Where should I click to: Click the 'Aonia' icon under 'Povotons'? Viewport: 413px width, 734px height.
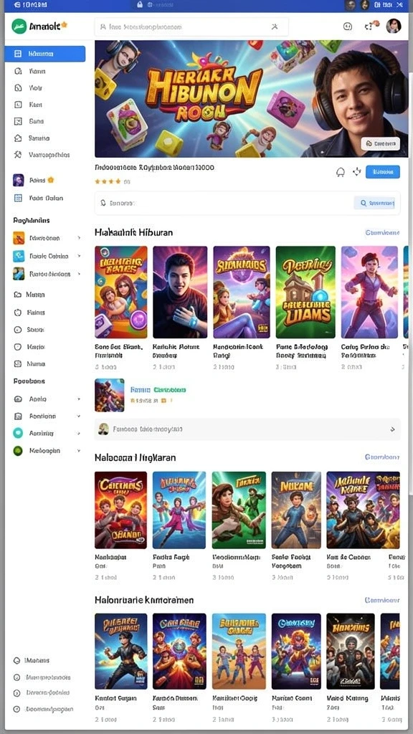click(x=18, y=399)
